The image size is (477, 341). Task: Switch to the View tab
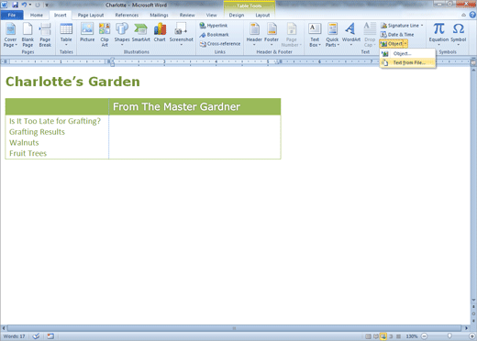[211, 15]
